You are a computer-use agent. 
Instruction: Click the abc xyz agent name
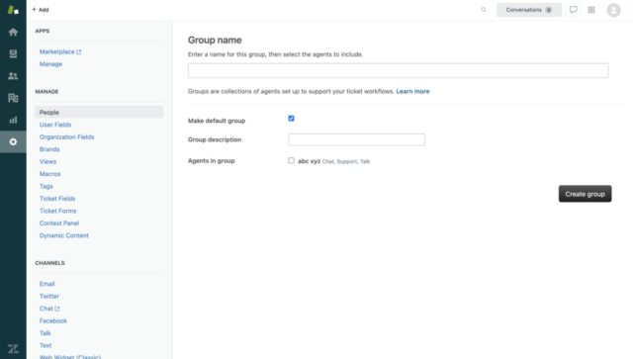point(310,161)
